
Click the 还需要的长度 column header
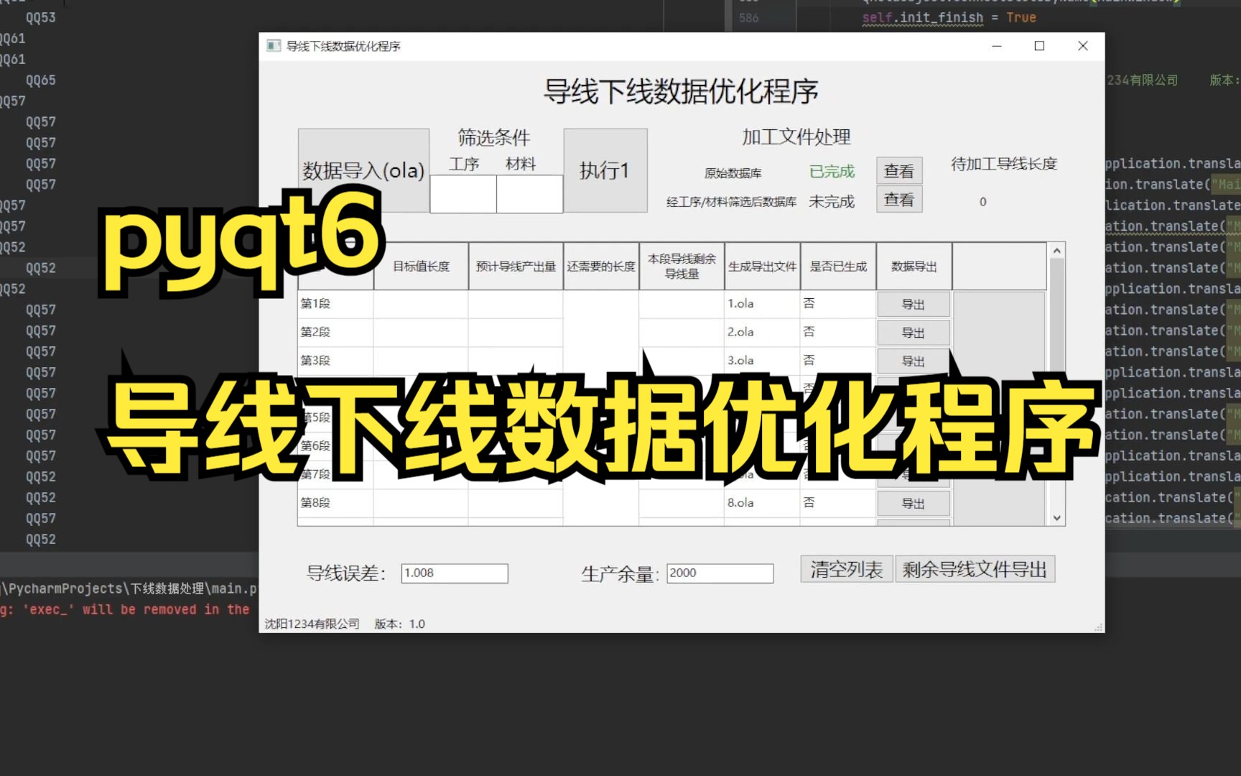coord(601,267)
